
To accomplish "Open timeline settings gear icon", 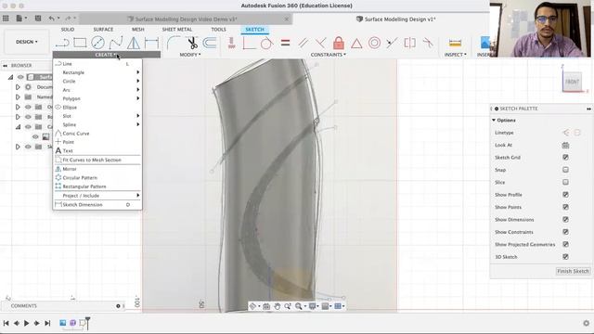I will pos(586,323).
